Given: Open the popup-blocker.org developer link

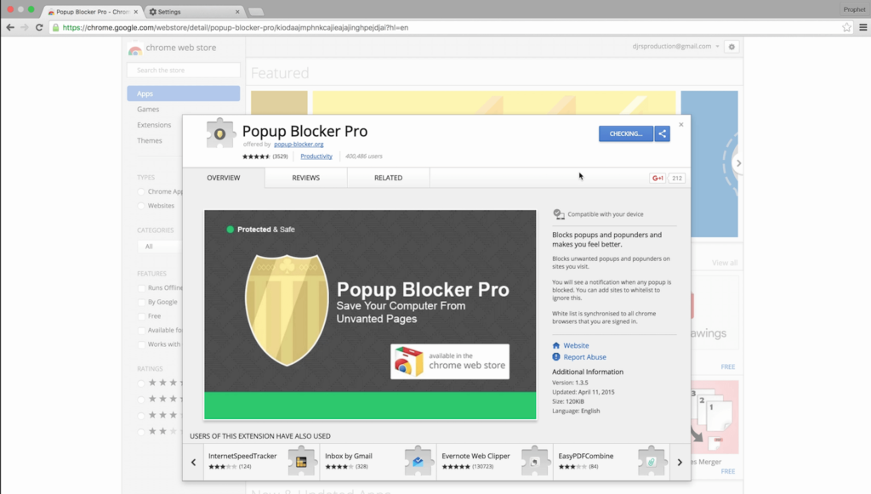Looking at the screenshot, I should click(x=299, y=145).
